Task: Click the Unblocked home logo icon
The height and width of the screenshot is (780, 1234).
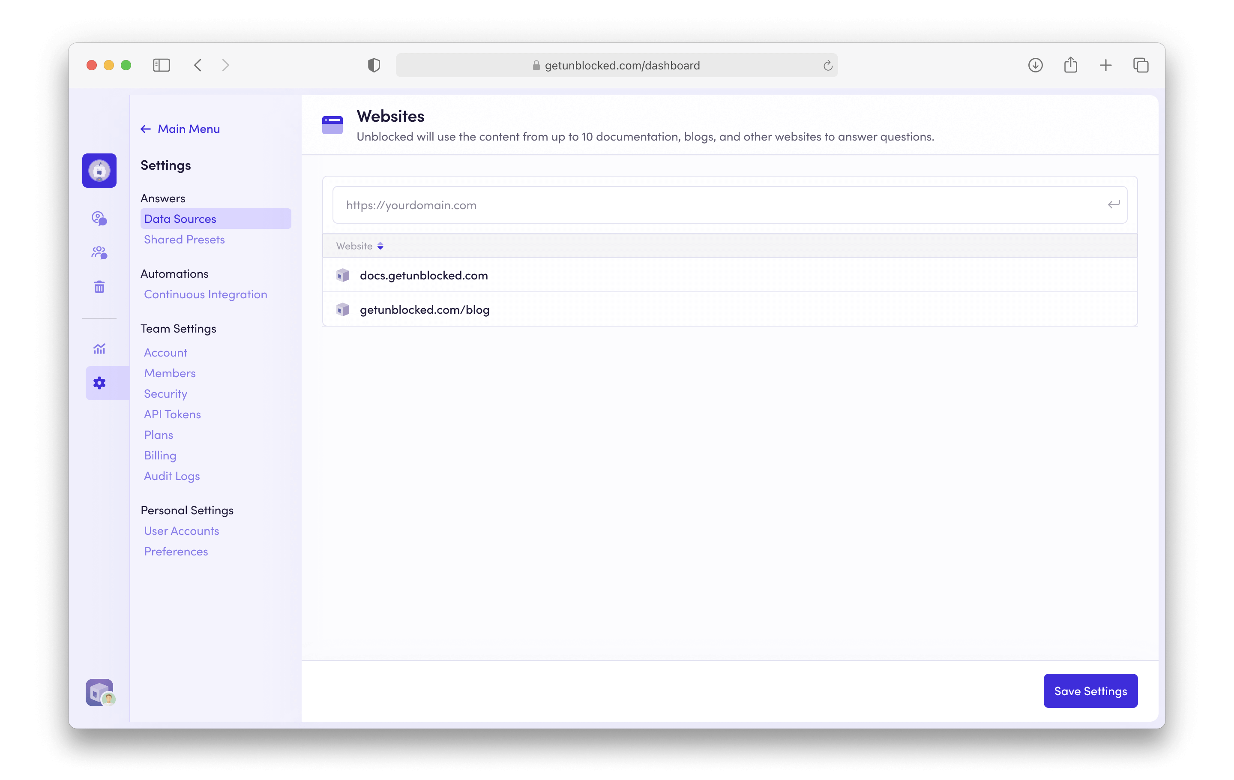Action: point(99,171)
